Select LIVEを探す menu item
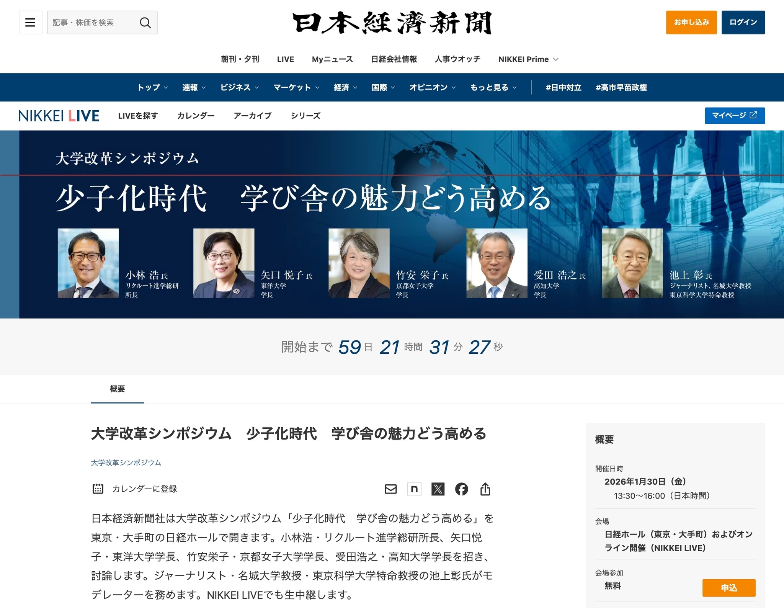Image resolution: width=784 pixels, height=608 pixels. coord(138,116)
